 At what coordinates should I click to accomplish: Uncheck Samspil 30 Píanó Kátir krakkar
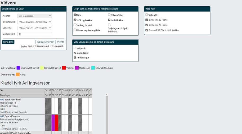[147, 30]
